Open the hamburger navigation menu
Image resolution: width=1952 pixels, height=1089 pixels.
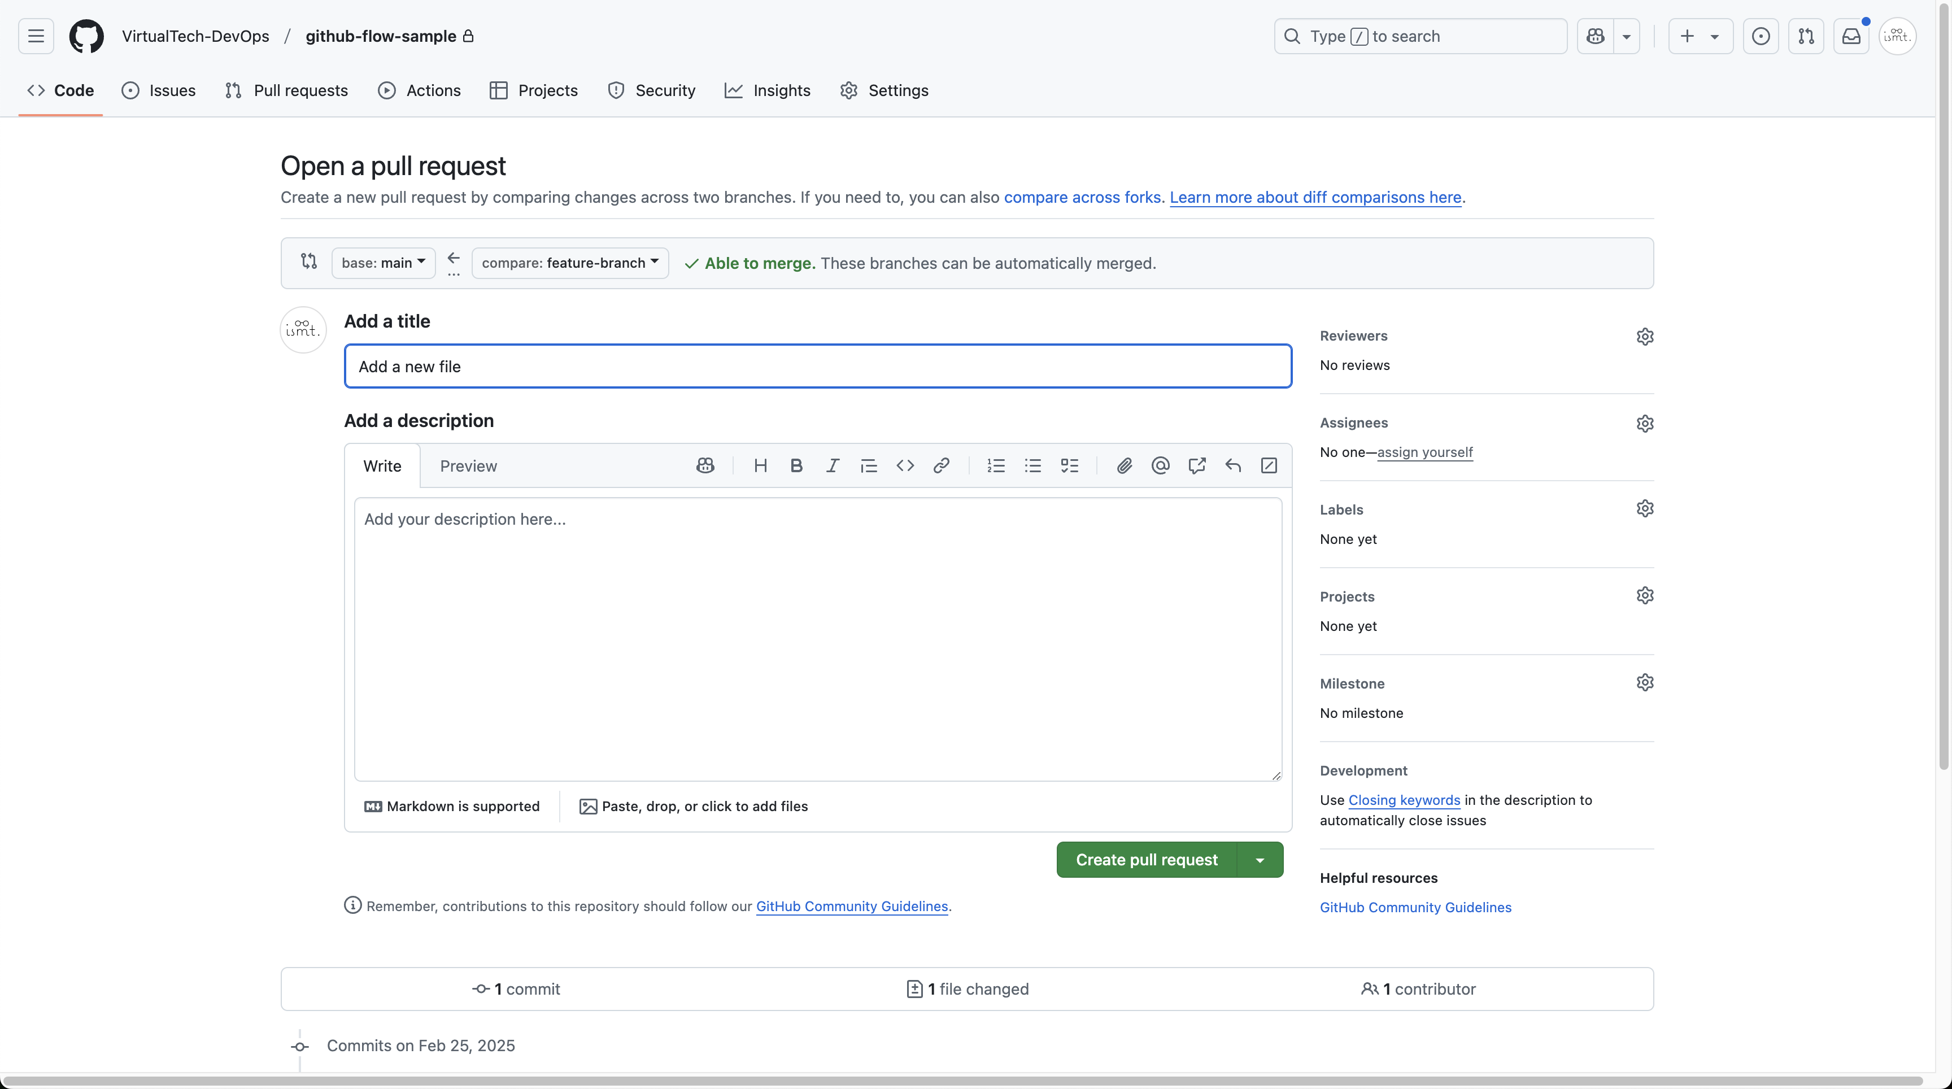coord(36,36)
